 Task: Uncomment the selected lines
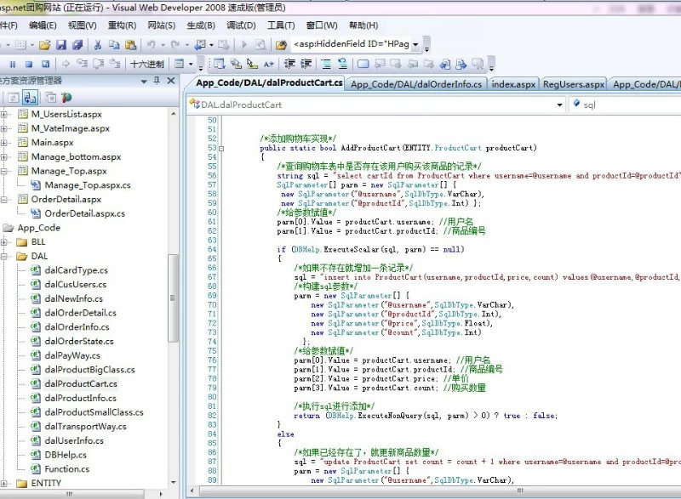point(343,64)
